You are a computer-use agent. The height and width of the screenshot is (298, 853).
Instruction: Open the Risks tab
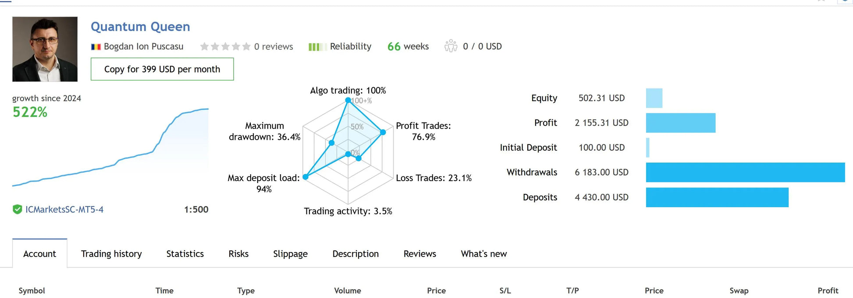(238, 254)
